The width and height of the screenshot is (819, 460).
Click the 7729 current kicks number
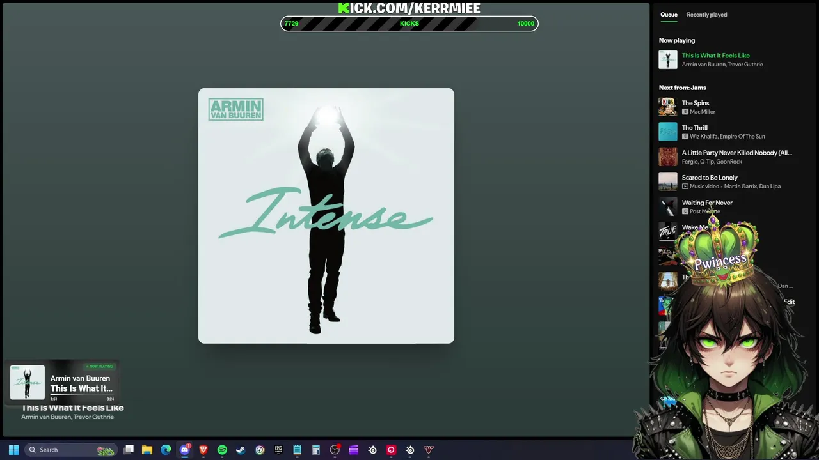tap(291, 24)
